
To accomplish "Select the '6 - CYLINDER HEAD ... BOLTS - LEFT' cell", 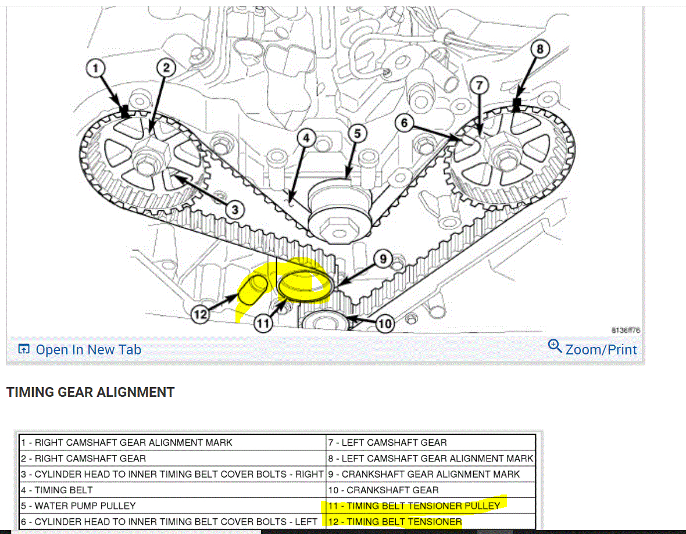I will pos(173,521).
